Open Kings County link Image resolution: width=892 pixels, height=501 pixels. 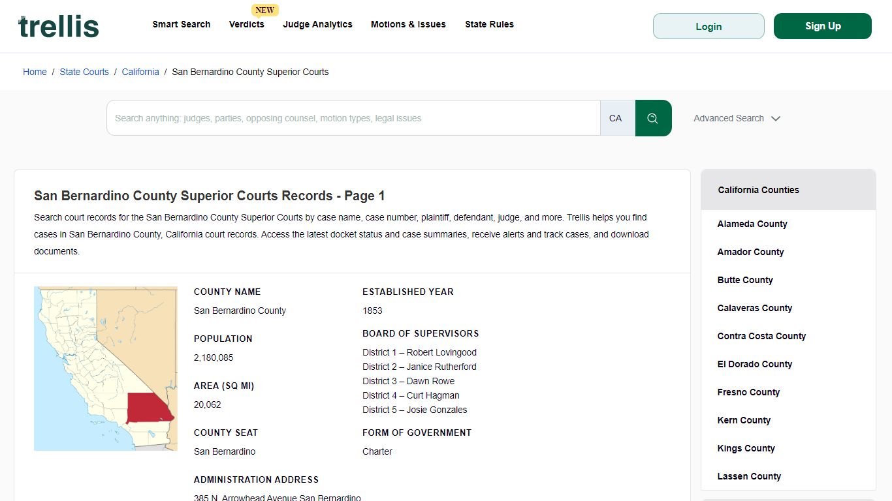746,448
